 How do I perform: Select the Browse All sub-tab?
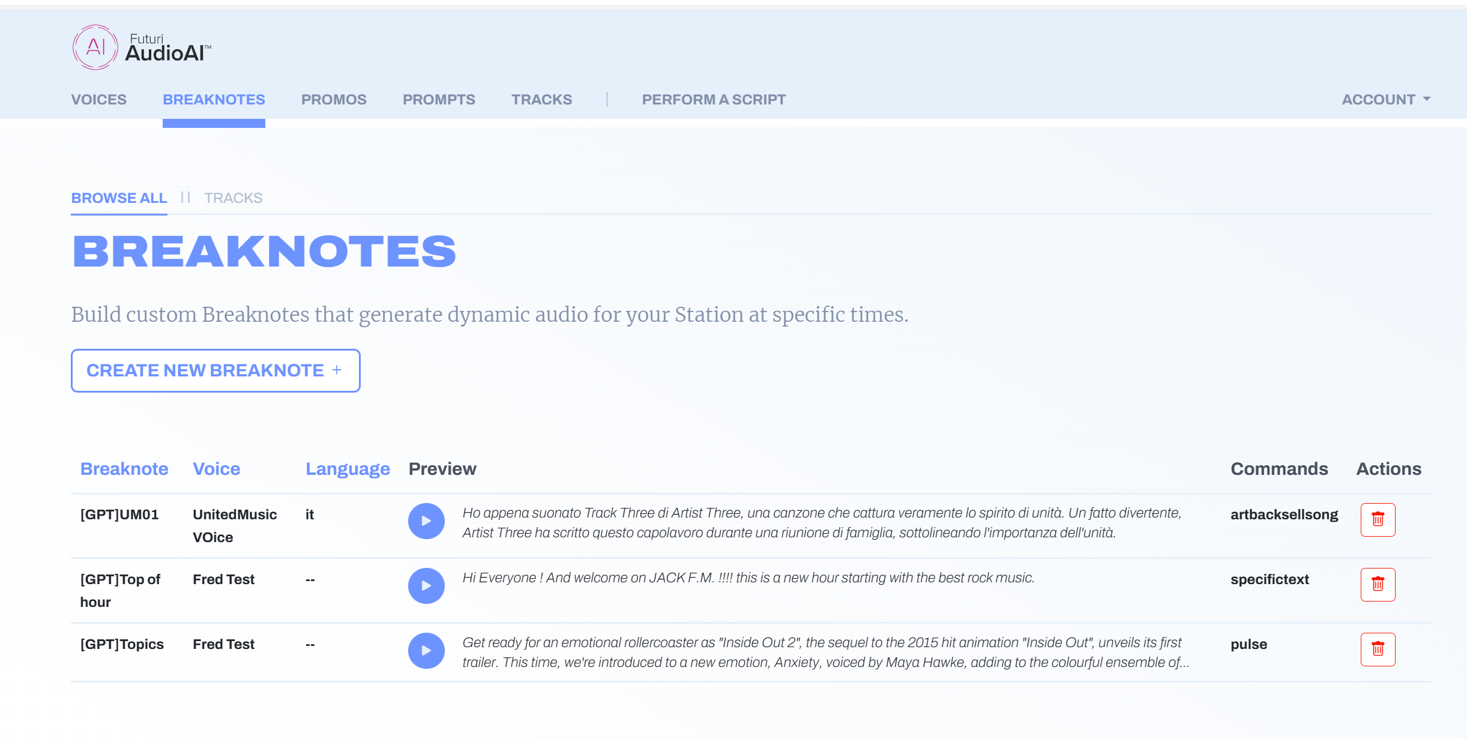click(x=119, y=198)
